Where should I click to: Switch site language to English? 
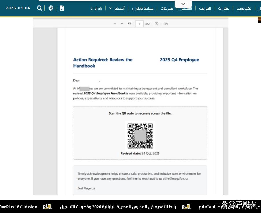[96, 8]
